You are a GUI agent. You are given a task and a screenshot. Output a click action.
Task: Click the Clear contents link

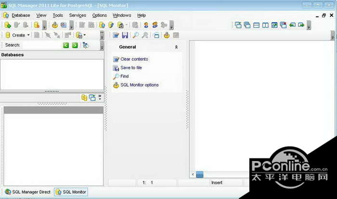point(134,59)
